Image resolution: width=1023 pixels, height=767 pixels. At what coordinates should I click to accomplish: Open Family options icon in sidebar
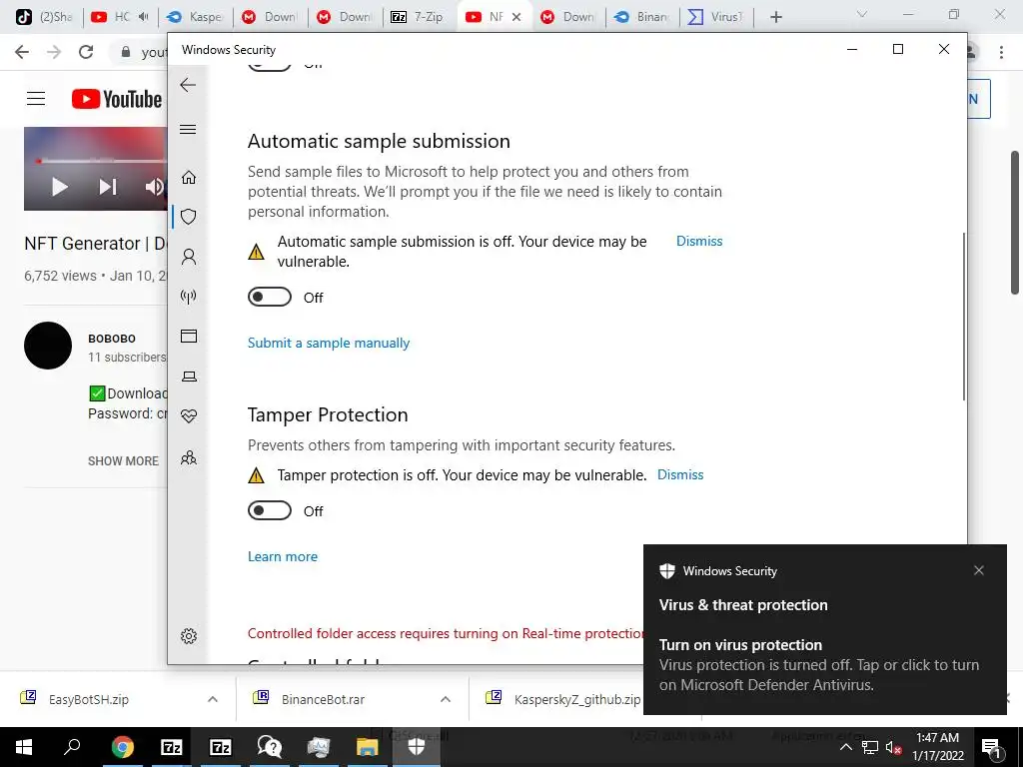[x=189, y=457]
